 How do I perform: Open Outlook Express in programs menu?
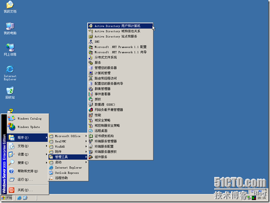pos(68,173)
